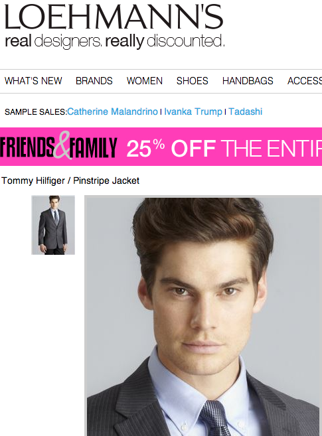Go to the Women section
The image size is (322, 436).
click(x=145, y=81)
